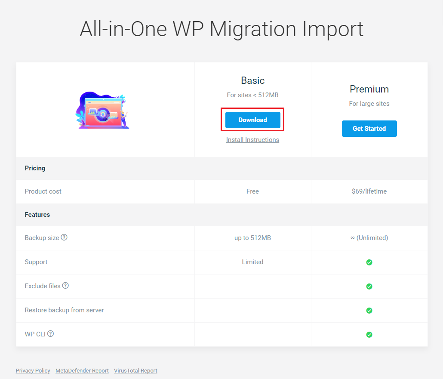This screenshot has height=379, width=443.
Task: Open the MetaDefender Report link
Action: 82,370
